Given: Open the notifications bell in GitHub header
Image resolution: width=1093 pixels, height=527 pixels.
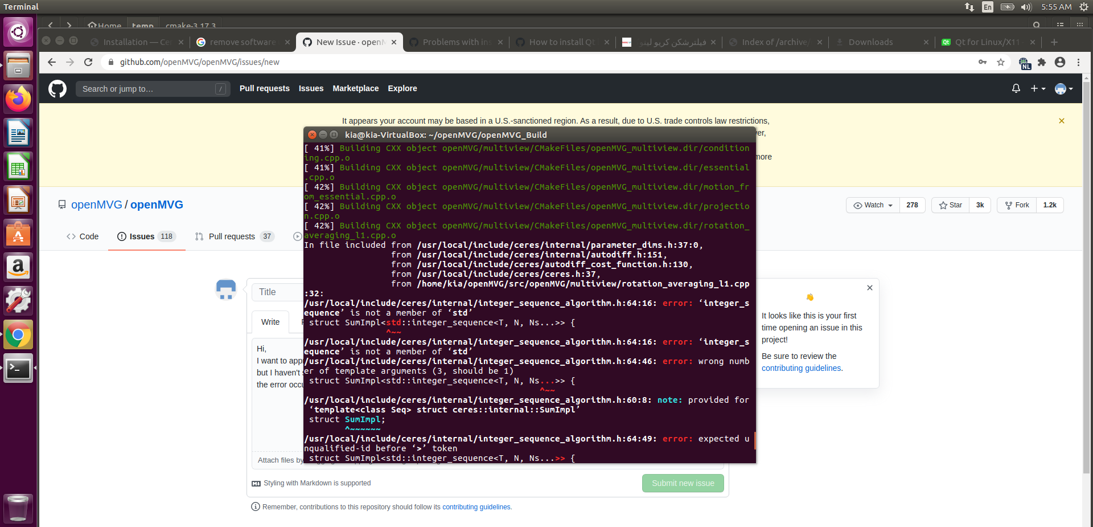Looking at the screenshot, I should point(1016,89).
